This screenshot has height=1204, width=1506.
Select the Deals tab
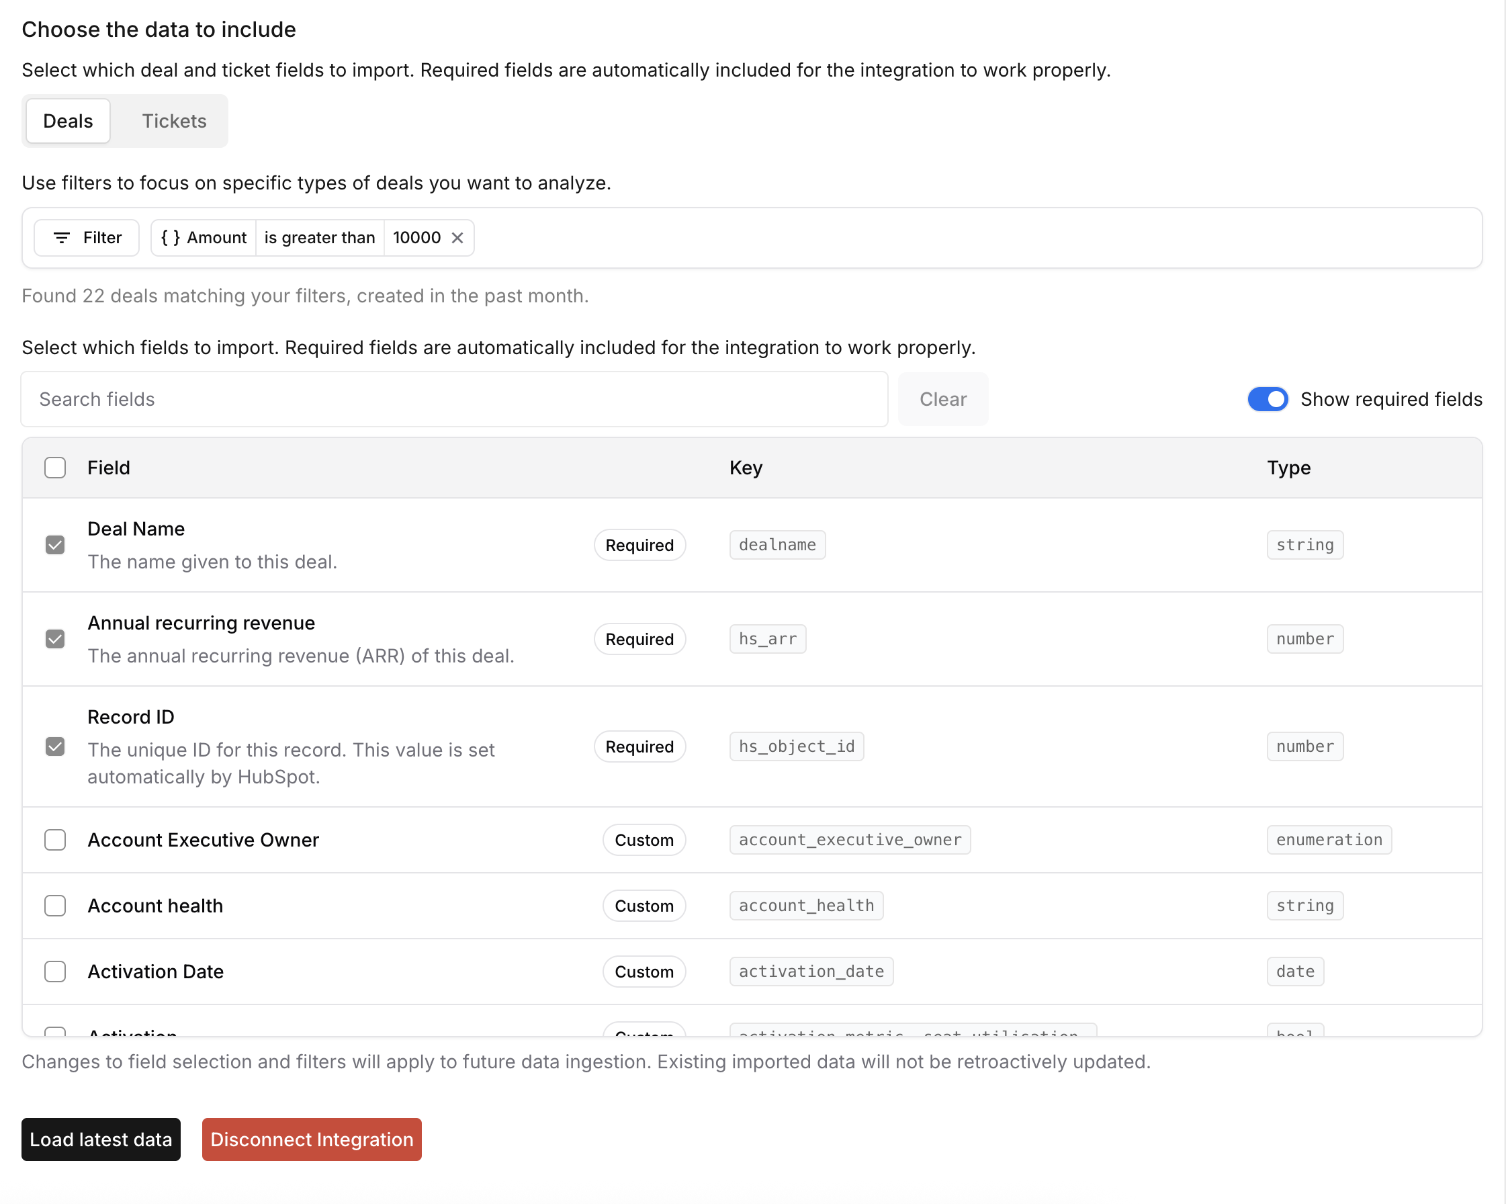pyautogui.click(x=68, y=121)
